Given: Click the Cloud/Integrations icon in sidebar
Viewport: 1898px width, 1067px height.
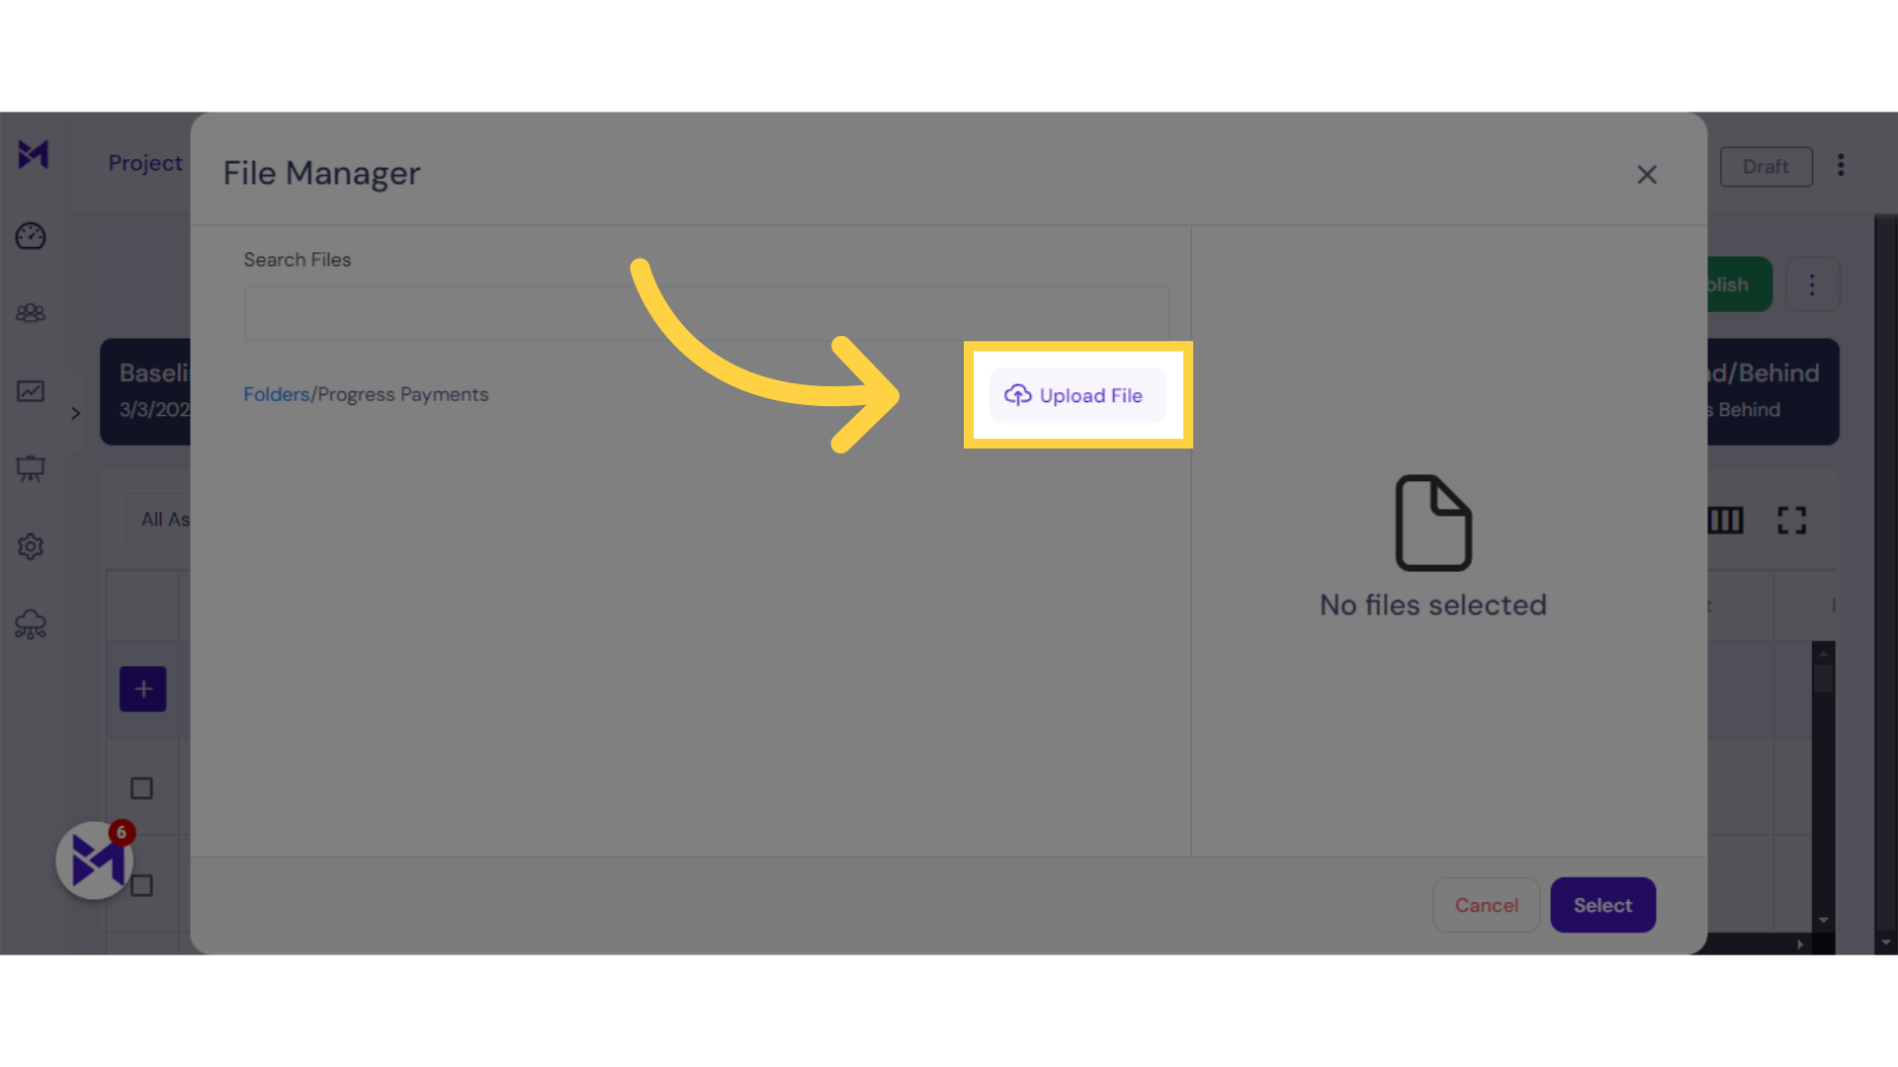Looking at the screenshot, I should point(32,622).
